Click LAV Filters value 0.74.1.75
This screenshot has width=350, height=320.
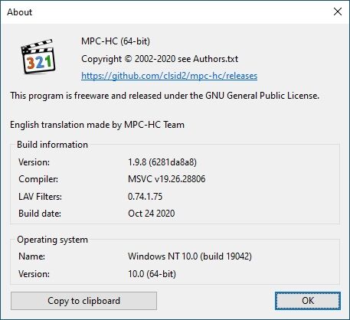(145, 197)
